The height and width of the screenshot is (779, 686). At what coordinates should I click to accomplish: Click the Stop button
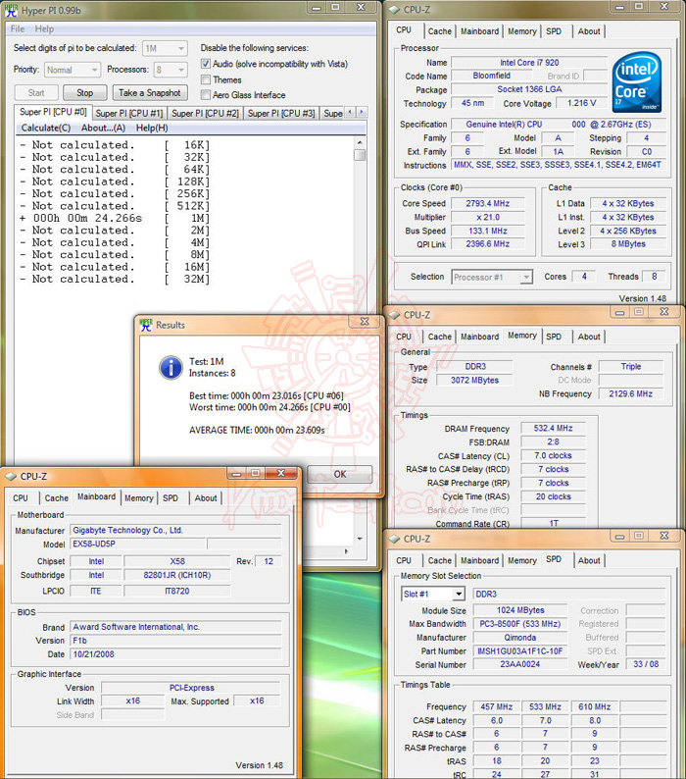point(85,93)
